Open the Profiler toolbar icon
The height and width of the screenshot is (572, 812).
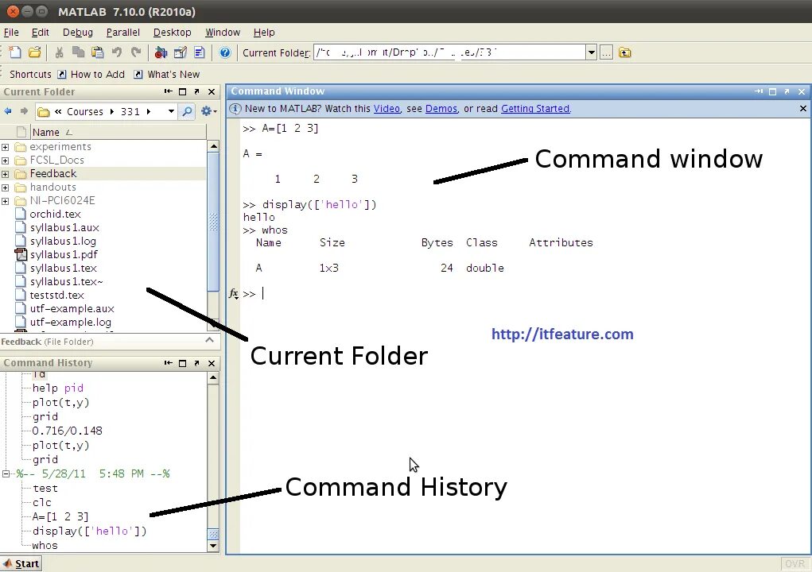tap(200, 52)
